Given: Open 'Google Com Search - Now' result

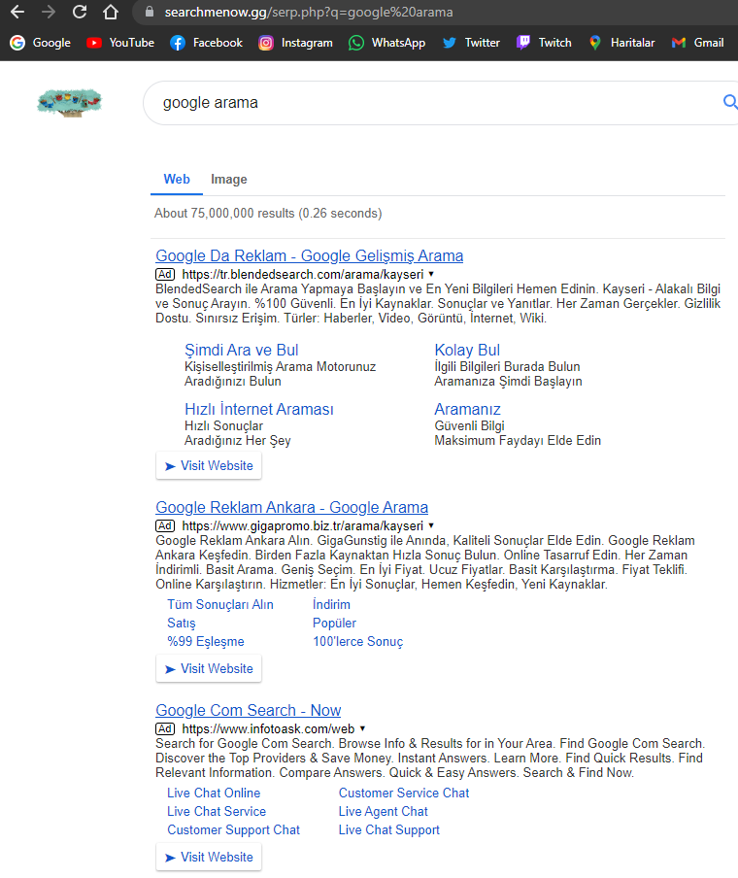Looking at the screenshot, I should pyautogui.click(x=248, y=710).
